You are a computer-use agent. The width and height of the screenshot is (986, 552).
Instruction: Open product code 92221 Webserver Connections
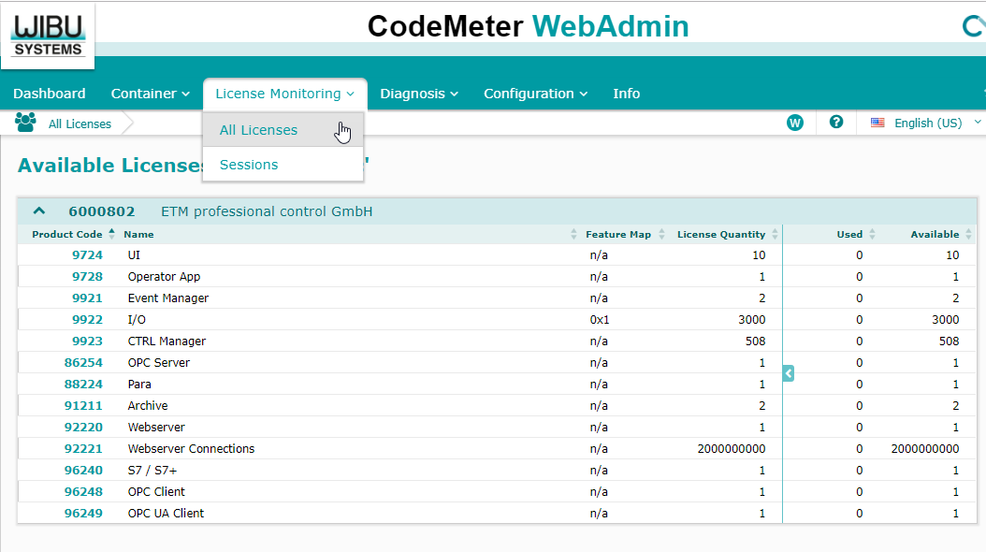click(83, 448)
